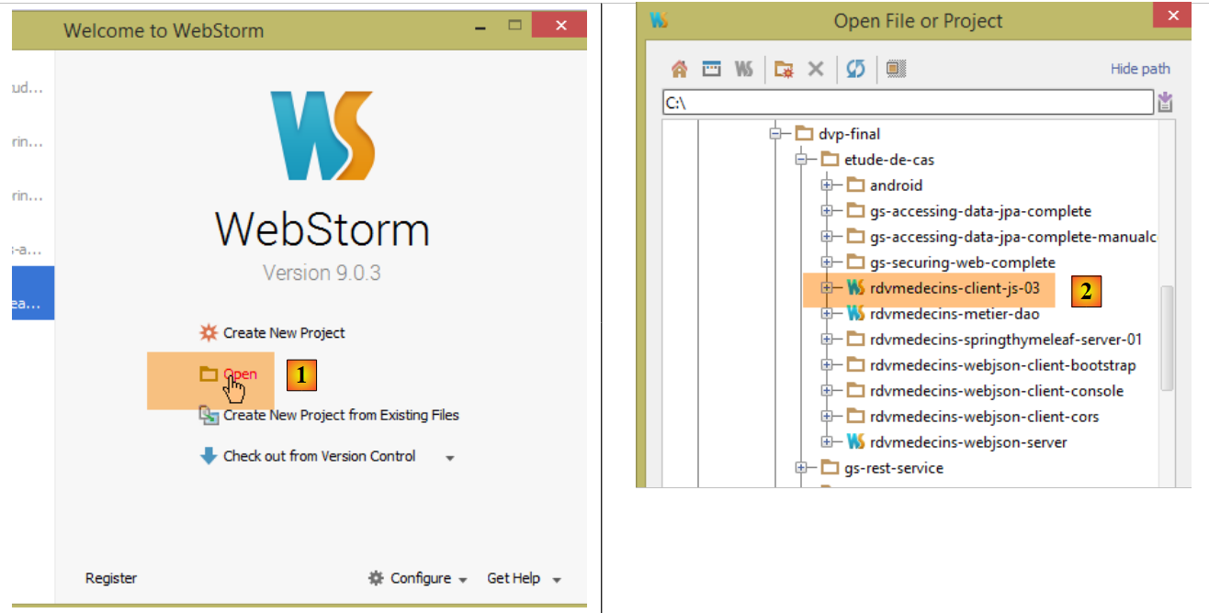Click the Delete X toolbar icon

click(815, 69)
